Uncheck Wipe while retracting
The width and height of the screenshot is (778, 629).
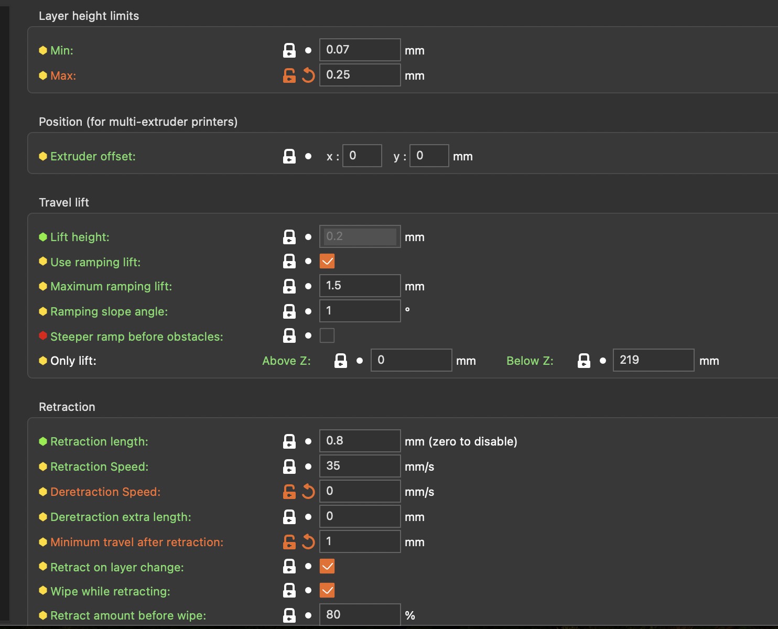tap(327, 590)
